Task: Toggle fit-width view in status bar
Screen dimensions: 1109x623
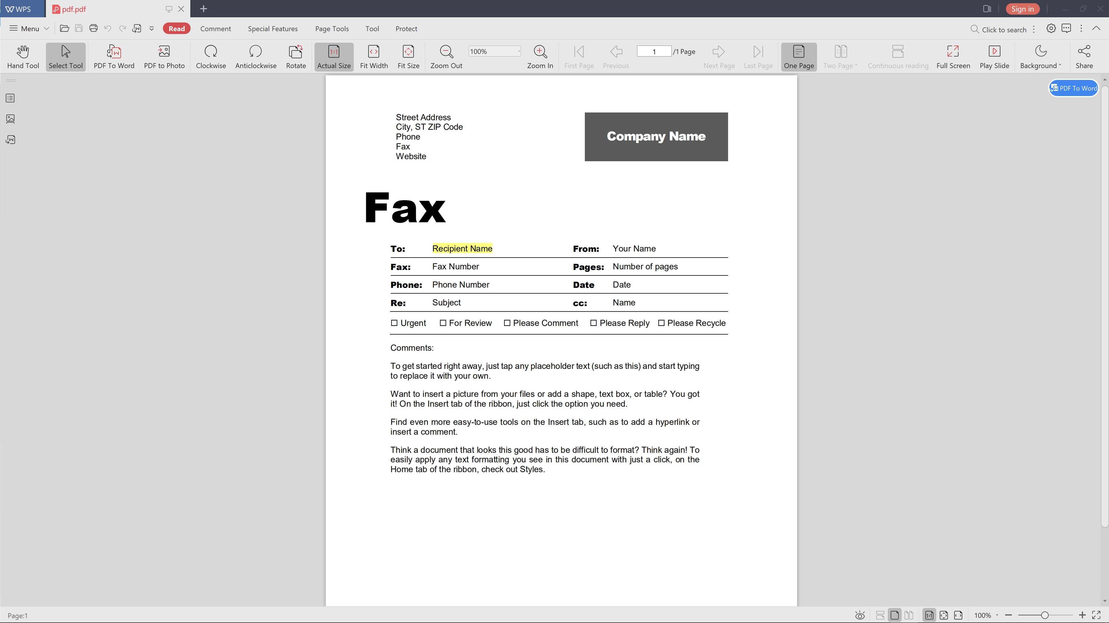Action: pyautogui.click(x=958, y=615)
